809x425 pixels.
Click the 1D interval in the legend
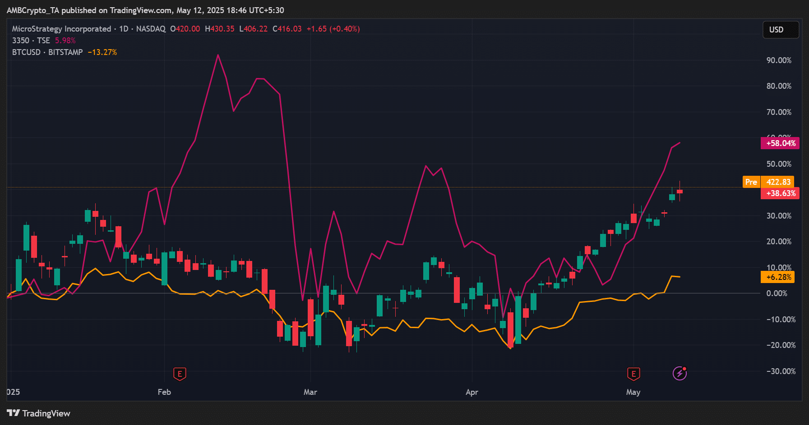click(x=124, y=29)
